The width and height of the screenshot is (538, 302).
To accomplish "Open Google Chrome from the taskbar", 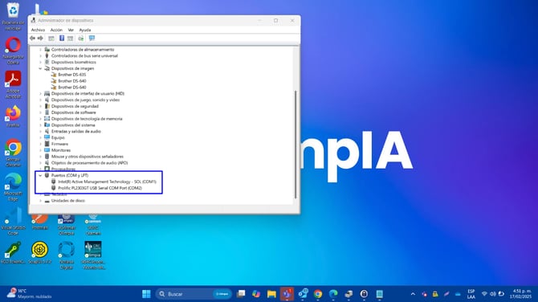I will pyautogui.click(x=318, y=294).
